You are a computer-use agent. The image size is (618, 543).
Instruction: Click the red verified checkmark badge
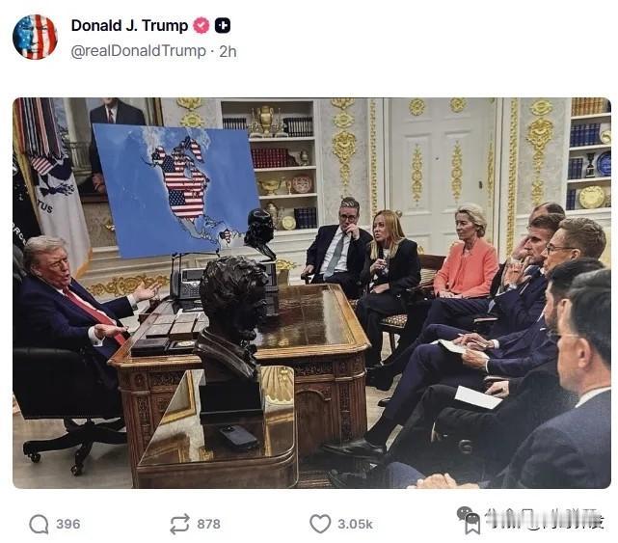(201, 26)
